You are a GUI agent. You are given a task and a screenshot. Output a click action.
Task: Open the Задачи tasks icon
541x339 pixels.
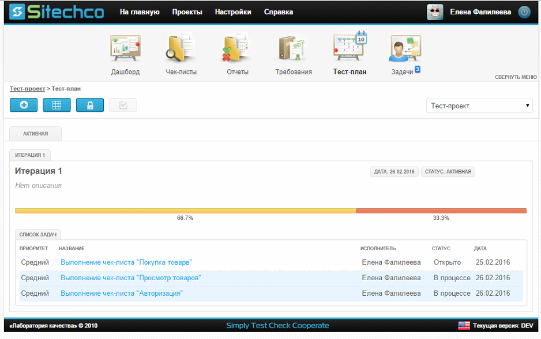point(405,48)
